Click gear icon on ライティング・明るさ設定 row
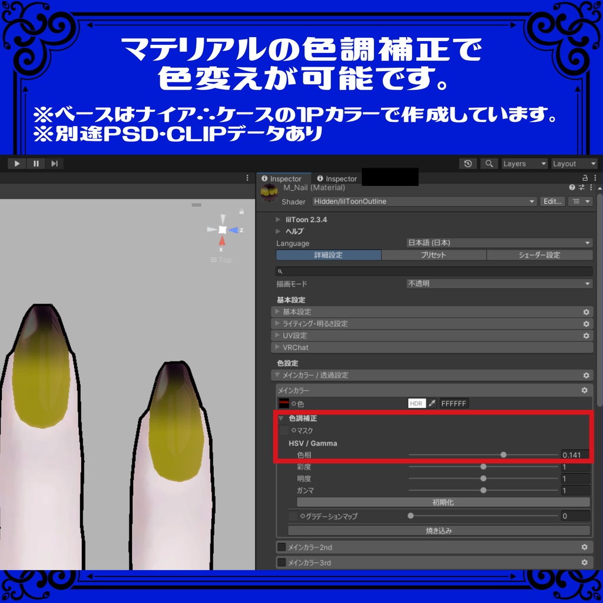 tap(586, 324)
